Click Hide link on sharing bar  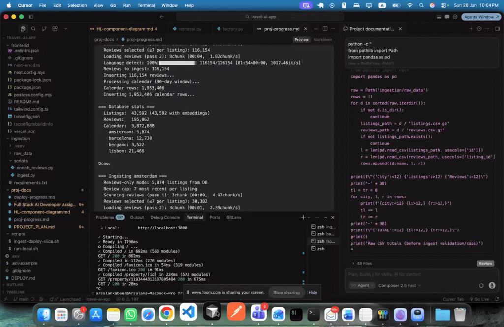click(x=313, y=292)
